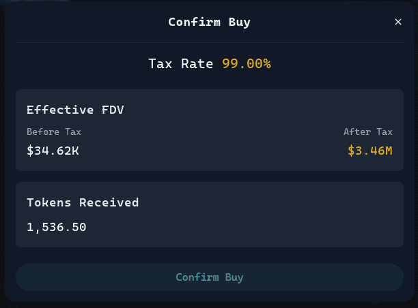Screen dimensions: 418x308
Task: Click the dialog area below the Confirm Buy button
Action: pyautogui.click(x=209, y=296)
